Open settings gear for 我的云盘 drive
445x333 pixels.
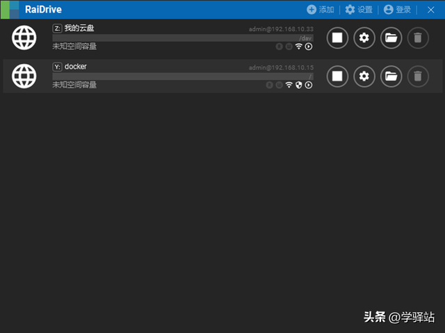[x=364, y=38]
